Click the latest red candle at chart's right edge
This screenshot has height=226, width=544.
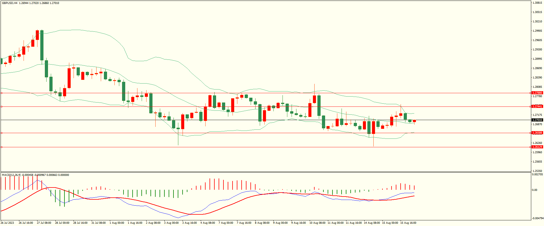(x=415, y=121)
